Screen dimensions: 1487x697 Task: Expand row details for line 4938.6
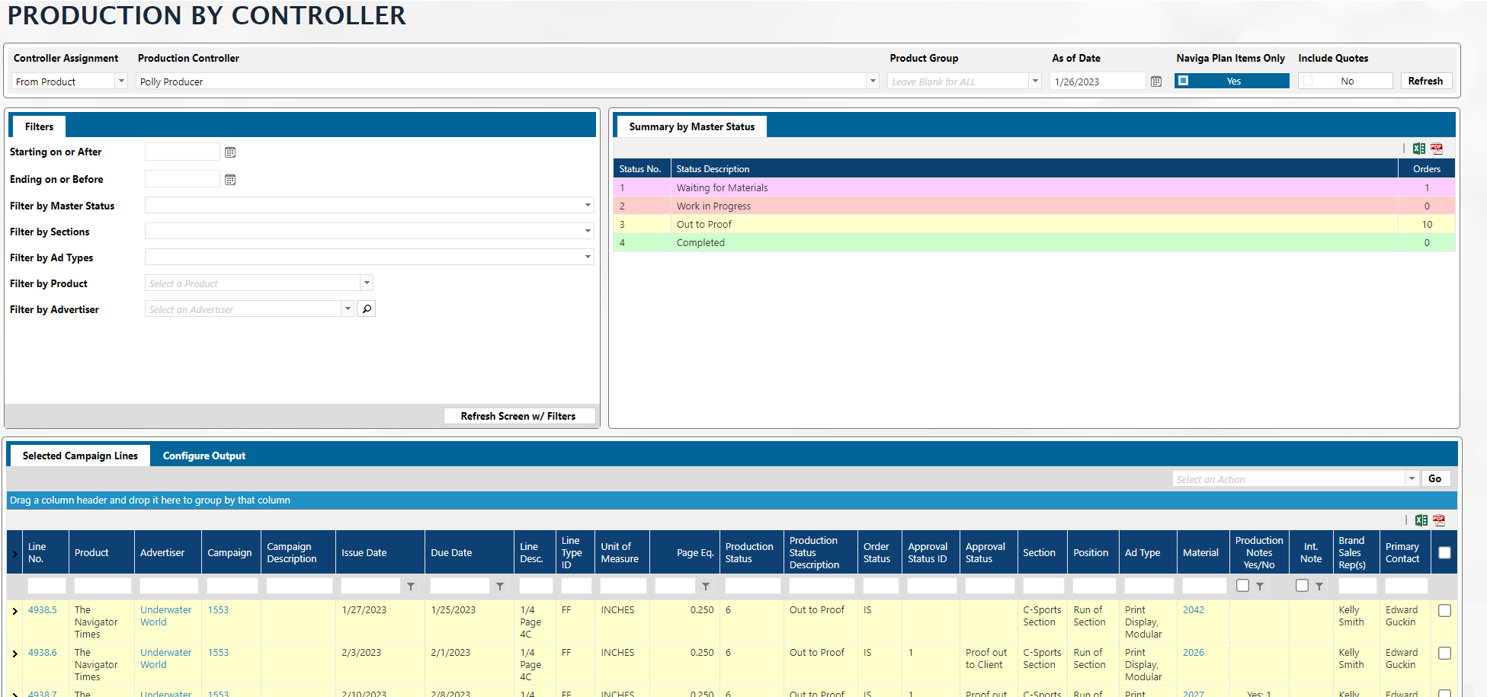pyautogui.click(x=14, y=654)
